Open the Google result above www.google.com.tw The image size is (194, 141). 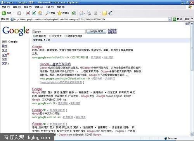click(x=37, y=110)
